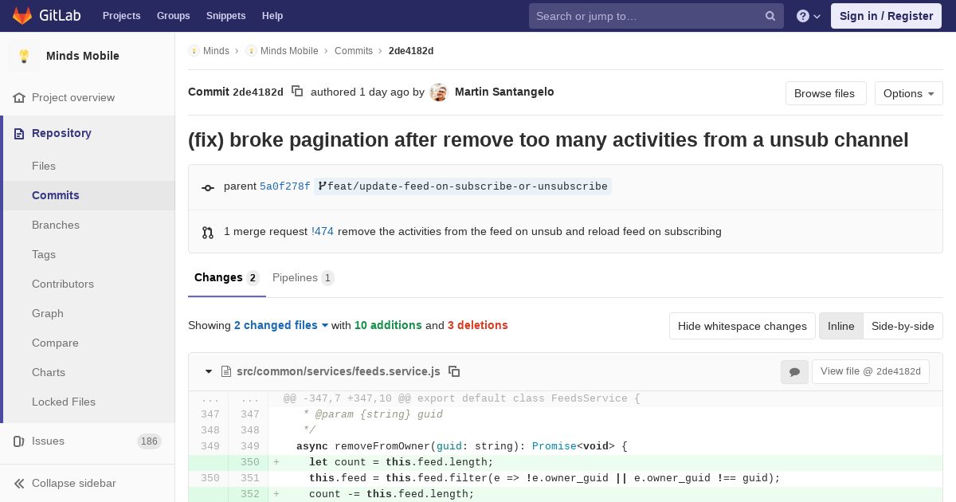
Task: Click the Browse files button
Action: [x=825, y=93]
